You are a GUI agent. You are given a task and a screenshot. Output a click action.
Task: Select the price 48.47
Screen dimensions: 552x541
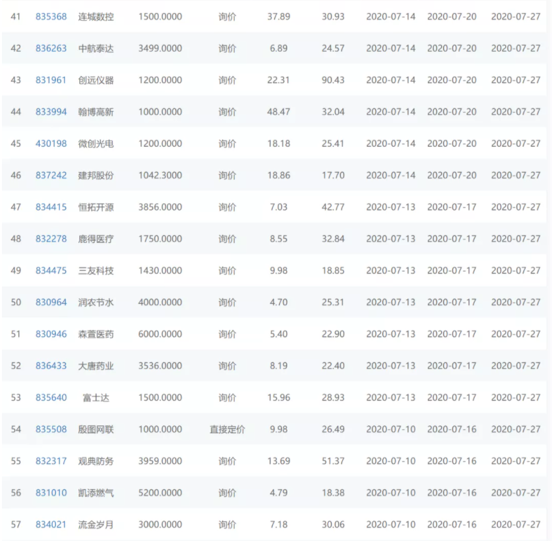pos(278,112)
